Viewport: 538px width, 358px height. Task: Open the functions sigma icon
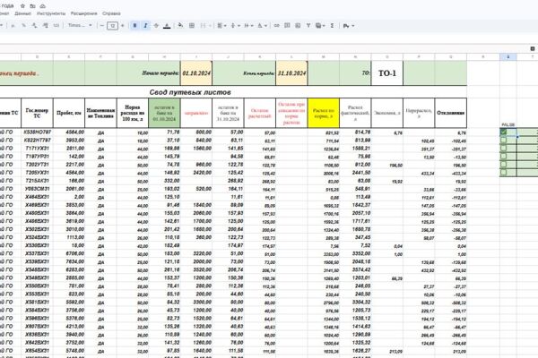coord(332,26)
